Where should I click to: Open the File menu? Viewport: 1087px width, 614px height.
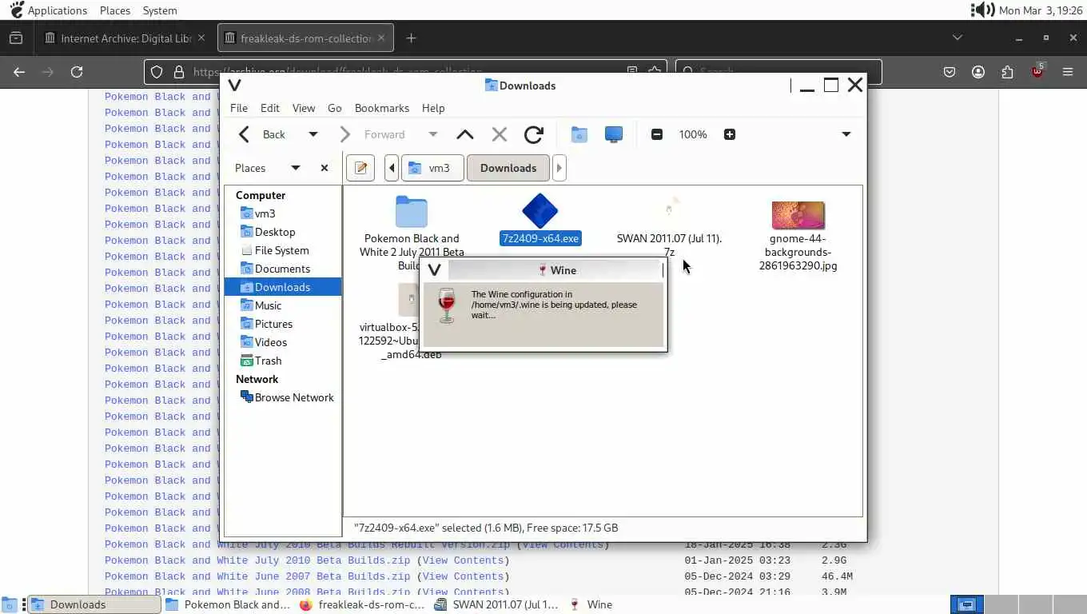point(239,108)
